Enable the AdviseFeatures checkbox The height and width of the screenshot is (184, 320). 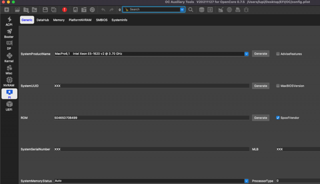click(x=278, y=54)
